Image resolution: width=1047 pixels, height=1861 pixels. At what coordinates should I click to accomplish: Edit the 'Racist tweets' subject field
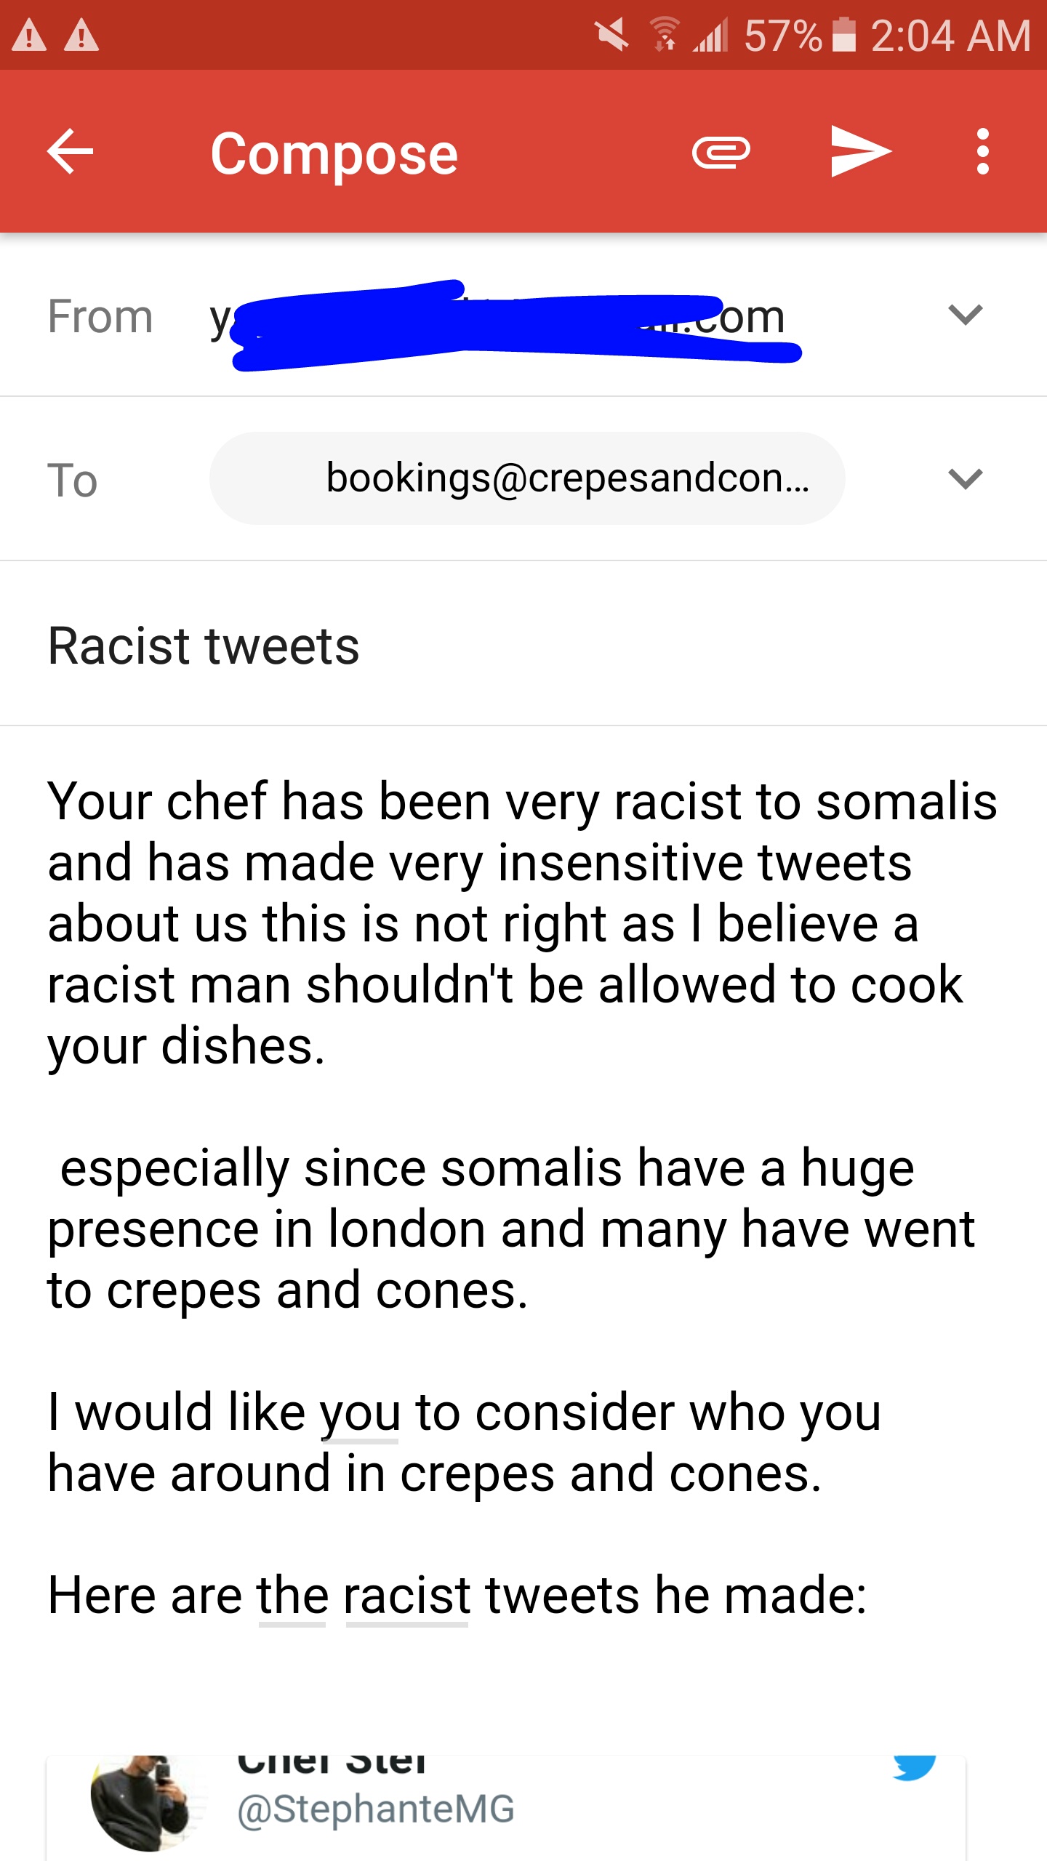tap(204, 646)
